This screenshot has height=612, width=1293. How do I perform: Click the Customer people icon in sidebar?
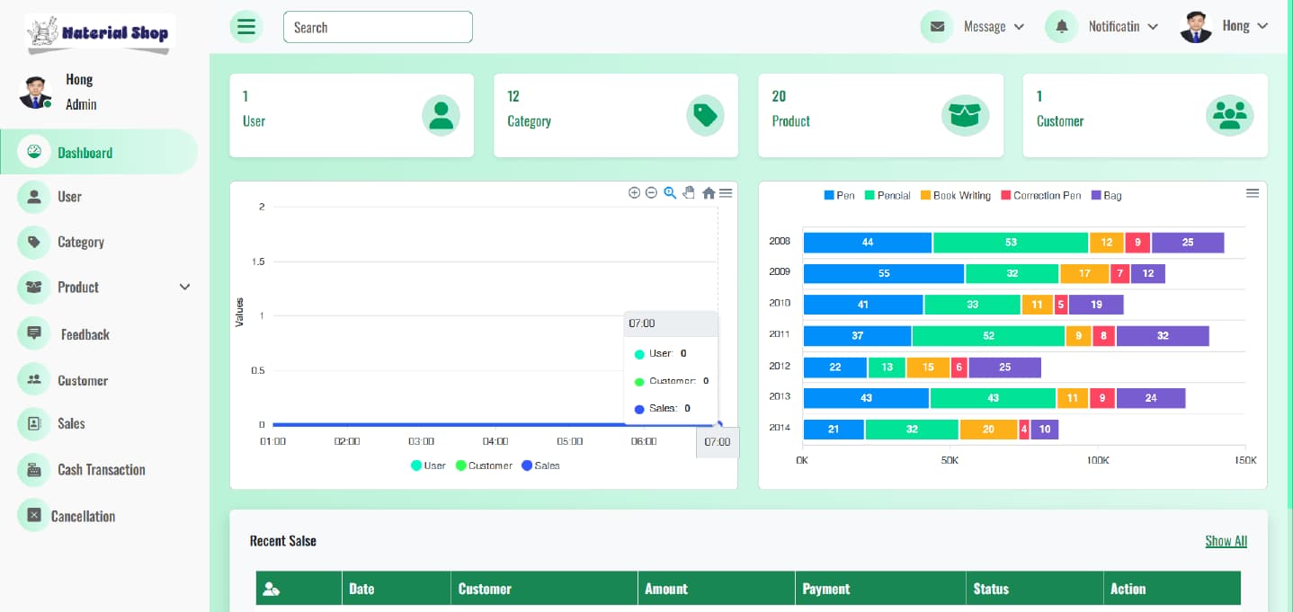[34, 379]
